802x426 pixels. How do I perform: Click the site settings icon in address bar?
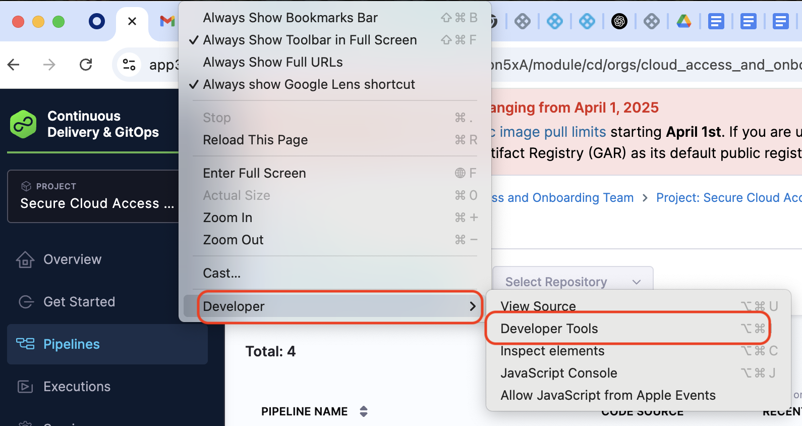(x=129, y=65)
